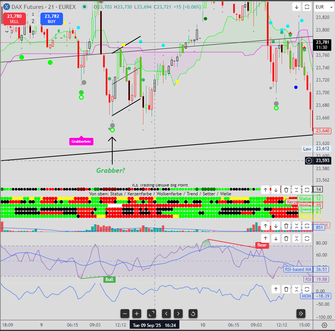This screenshot has height=331, width=335.
Task: Toggle fullscreen chart view in bottom toolbar
Action: coord(151,314)
